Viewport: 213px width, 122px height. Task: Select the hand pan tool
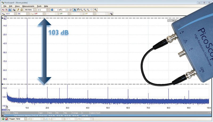point(78,10)
